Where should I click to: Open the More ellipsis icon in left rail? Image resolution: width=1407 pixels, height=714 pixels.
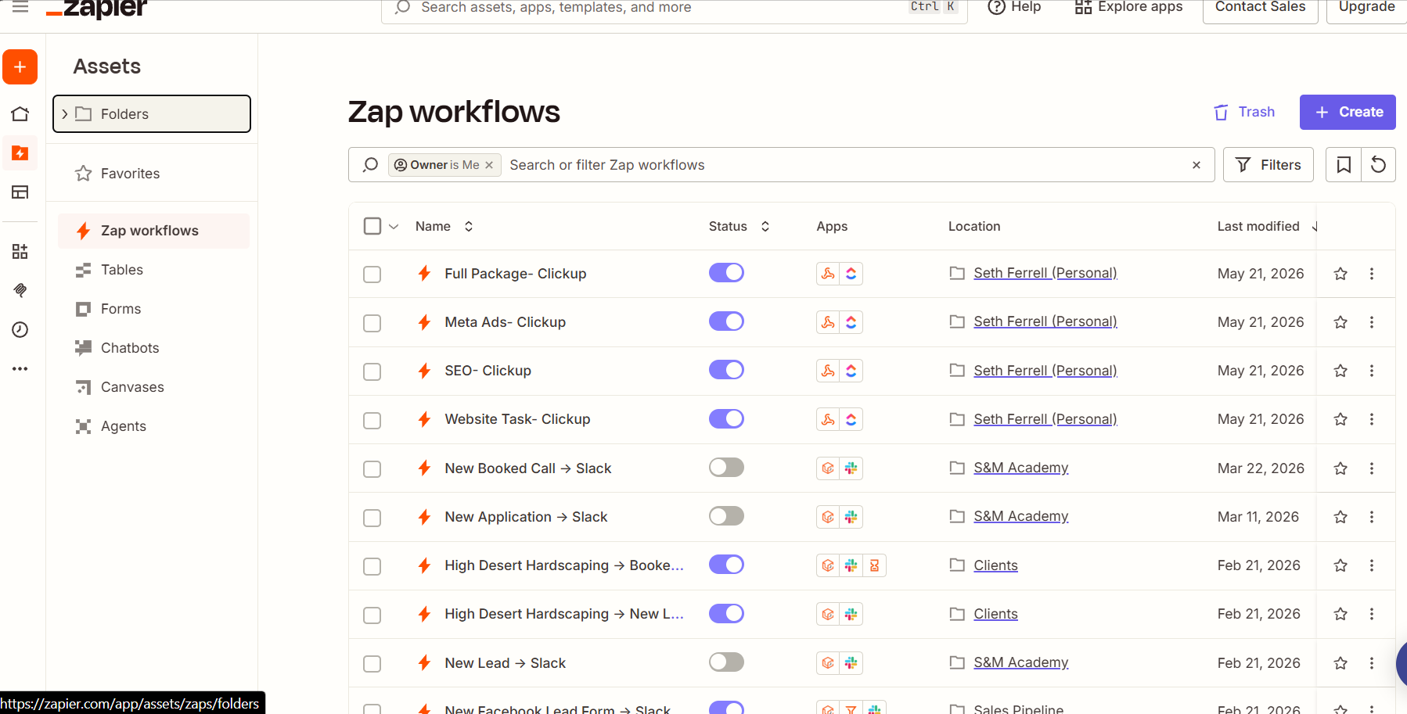pyautogui.click(x=20, y=368)
